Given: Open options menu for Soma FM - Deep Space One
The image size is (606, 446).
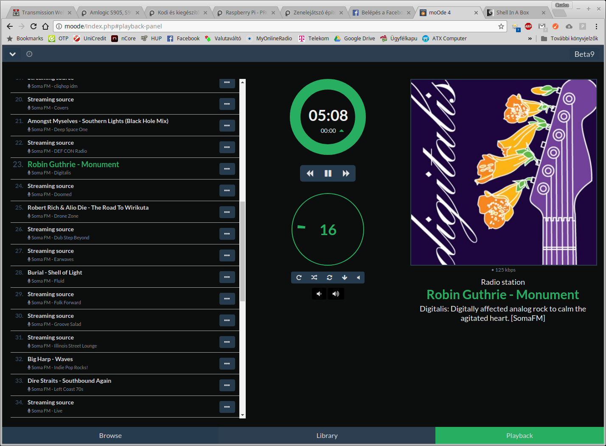Looking at the screenshot, I should (x=227, y=126).
